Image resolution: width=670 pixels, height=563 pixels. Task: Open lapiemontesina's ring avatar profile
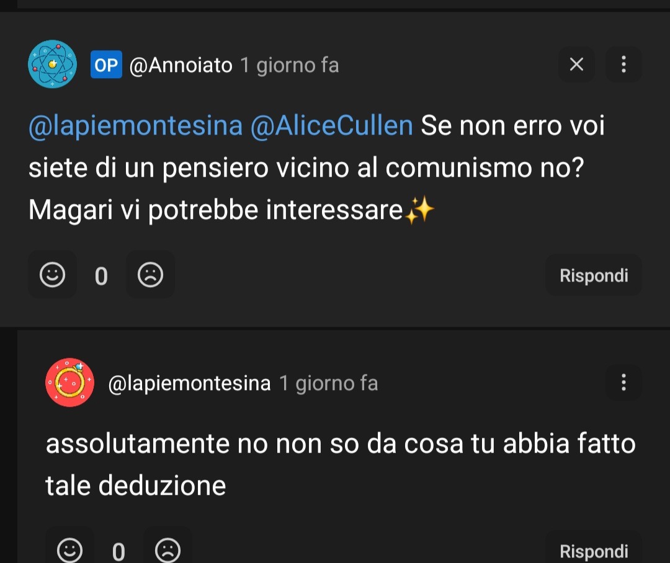click(69, 382)
